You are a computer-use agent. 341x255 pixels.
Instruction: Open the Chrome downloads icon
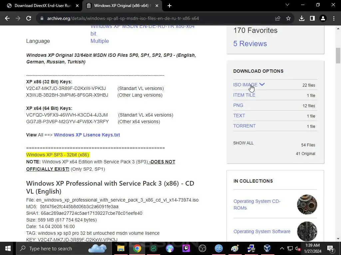[x=302, y=19]
